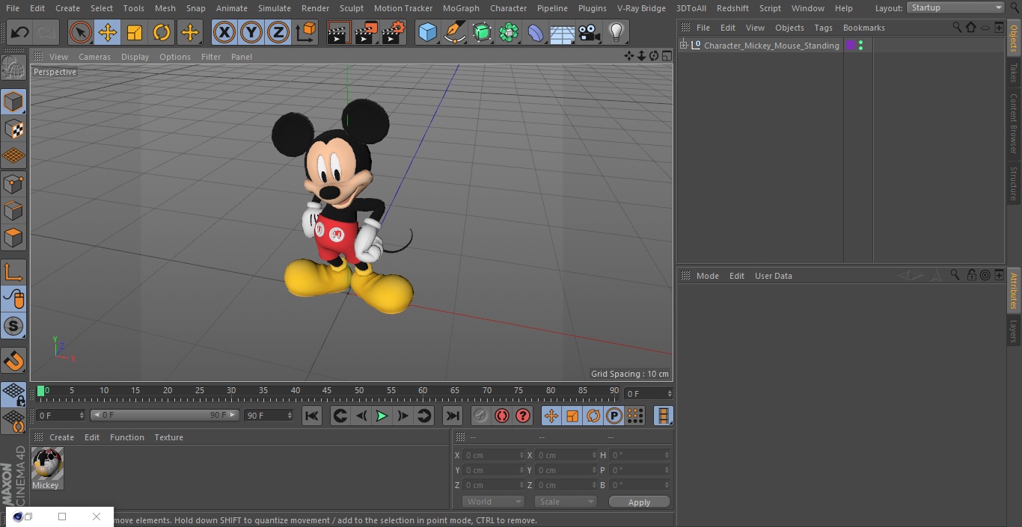Click frame 45 on the timeline ruler
The image size is (1022, 527).
coord(327,390)
